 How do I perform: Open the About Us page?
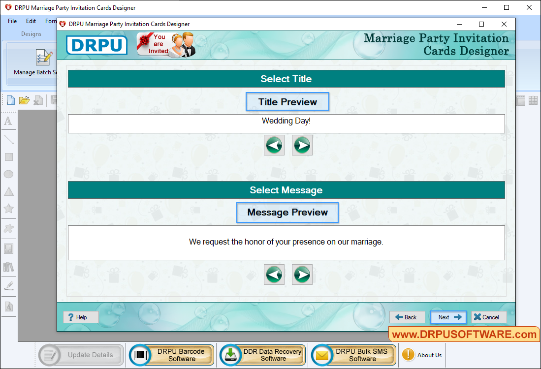421,355
